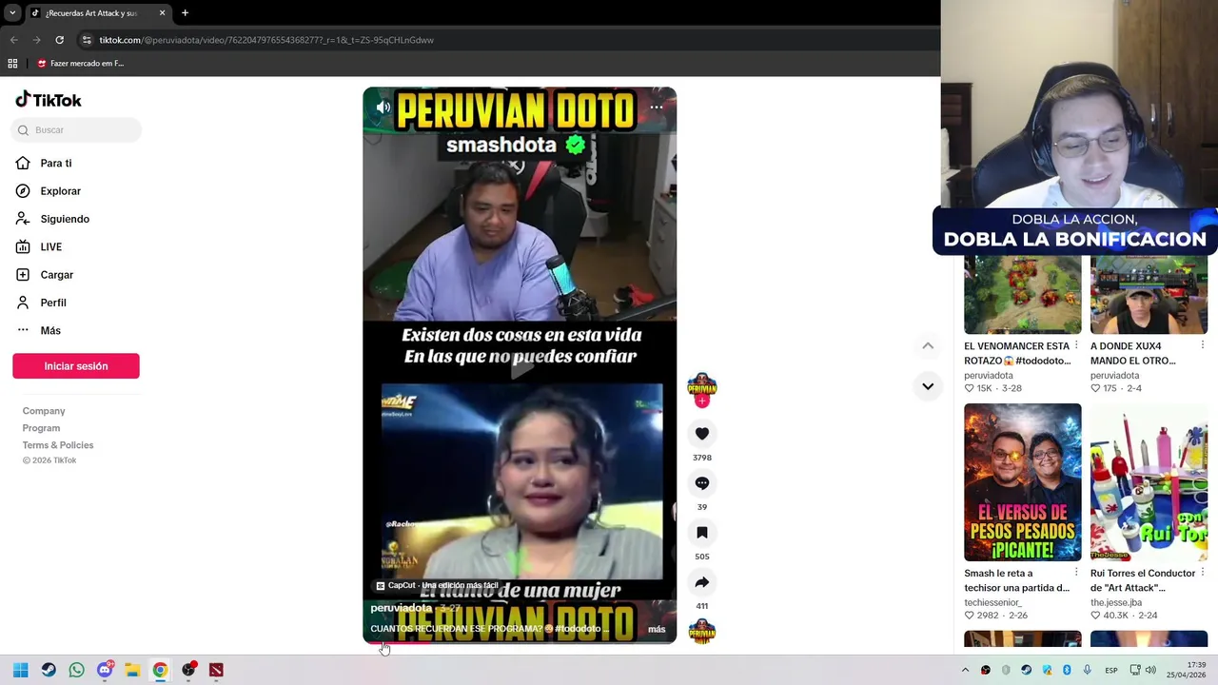Open peruviadota username on video caption
Viewport: 1218px width, 685px height.
tap(401, 608)
